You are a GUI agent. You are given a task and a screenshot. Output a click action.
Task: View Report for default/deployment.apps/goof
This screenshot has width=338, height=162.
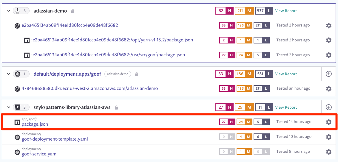[286, 74]
